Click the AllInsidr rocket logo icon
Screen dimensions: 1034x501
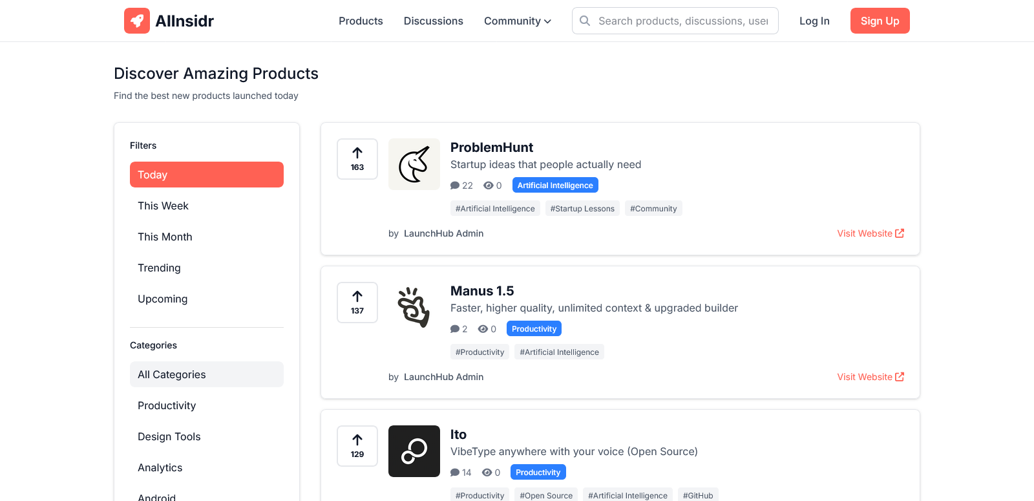pos(137,21)
